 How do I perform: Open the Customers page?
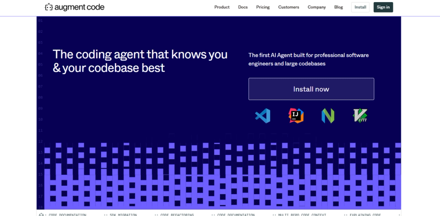[289, 7]
